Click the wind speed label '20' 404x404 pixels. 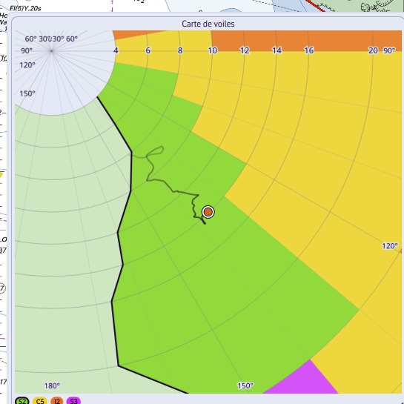373,50
